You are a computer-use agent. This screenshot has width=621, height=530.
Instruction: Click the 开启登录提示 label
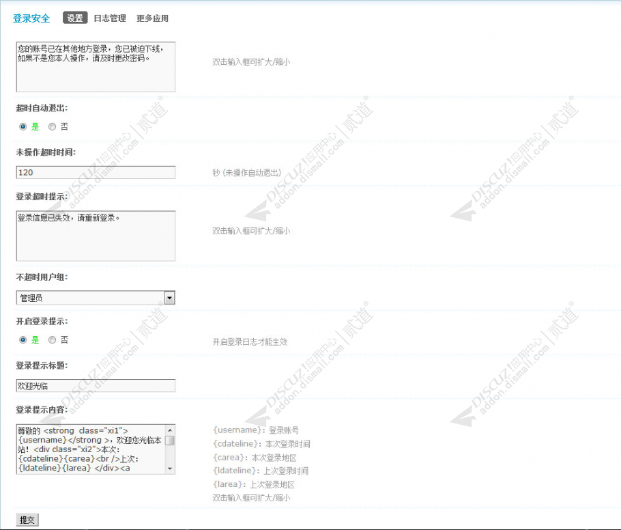click(x=42, y=322)
